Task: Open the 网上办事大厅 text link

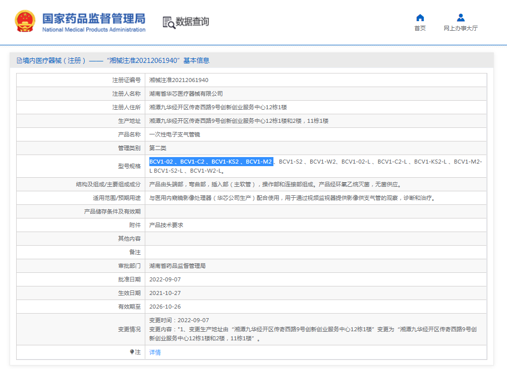Action: click(461, 28)
